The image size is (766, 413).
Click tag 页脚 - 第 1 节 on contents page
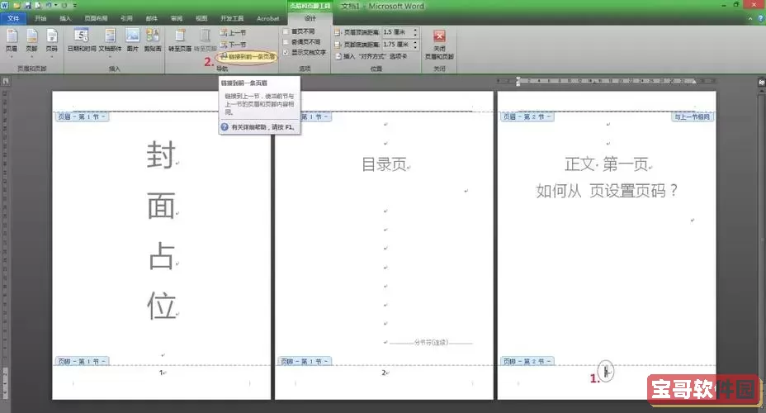click(305, 361)
